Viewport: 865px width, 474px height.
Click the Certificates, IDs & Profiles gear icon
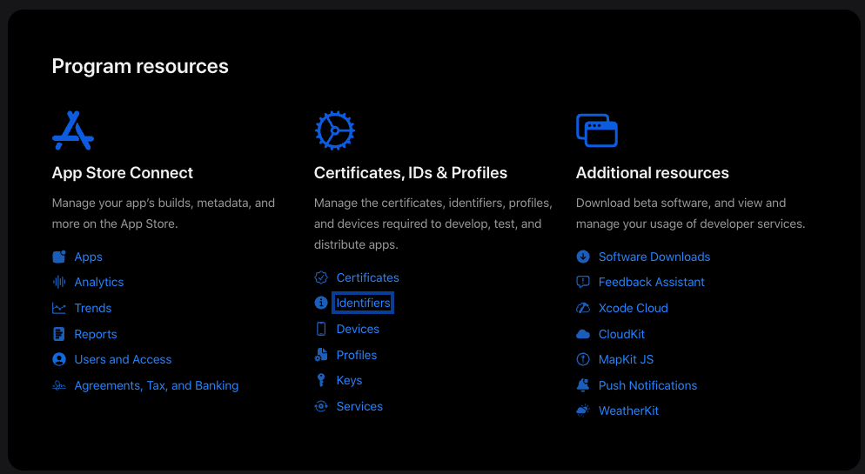pos(335,130)
